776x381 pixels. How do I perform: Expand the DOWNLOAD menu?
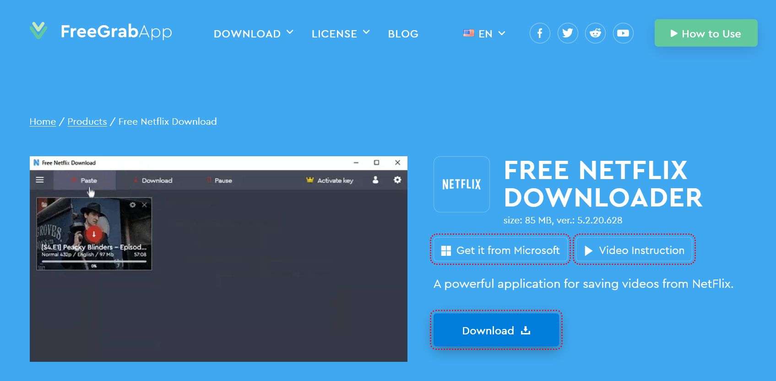point(253,34)
